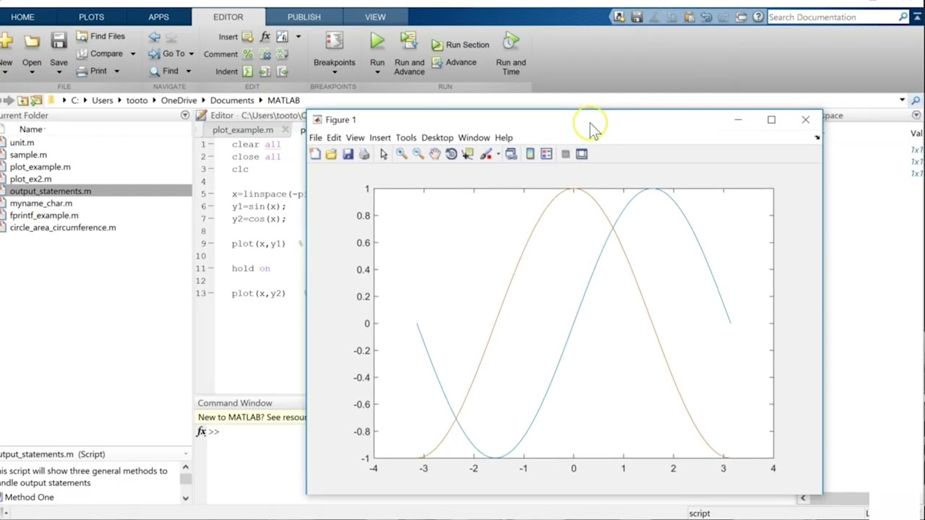This screenshot has width=925, height=520.
Task: Click the uncomment icon beside Comment
Action: click(265, 54)
